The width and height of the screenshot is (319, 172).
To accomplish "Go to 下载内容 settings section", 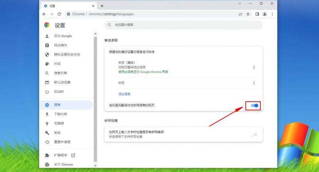I will [x=61, y=114].
